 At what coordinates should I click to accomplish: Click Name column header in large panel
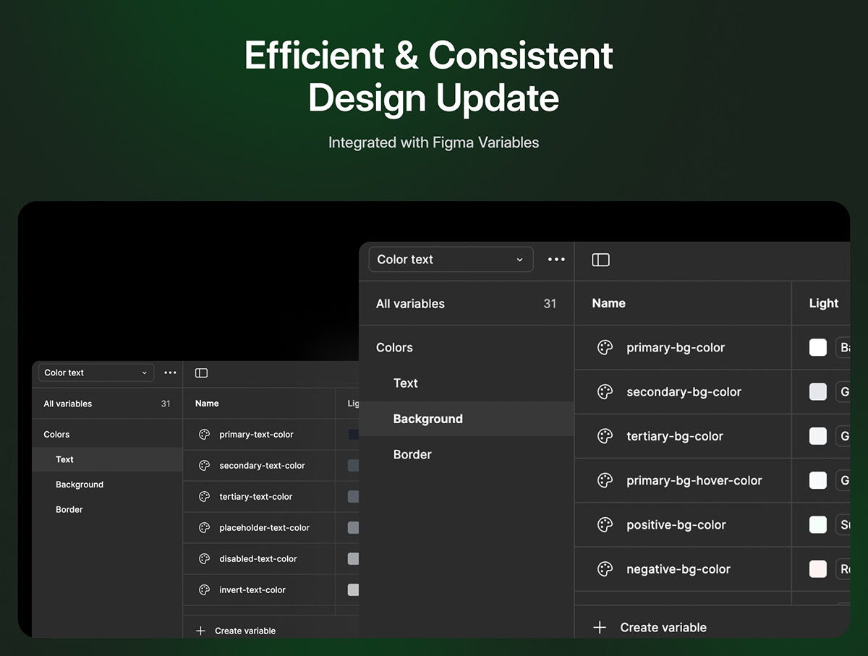tap(609, 304)
